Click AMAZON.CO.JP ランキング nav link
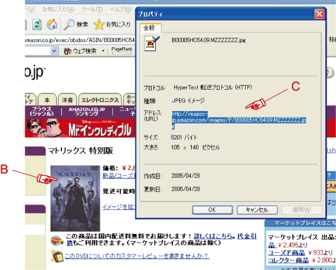The image size is (336, 270). [x=87, y=112]
